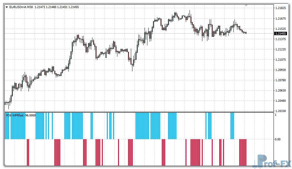This screenshot has width=292, height=169.
Task: Click the 0.00 indicator scale level
Action: (277, 139)
